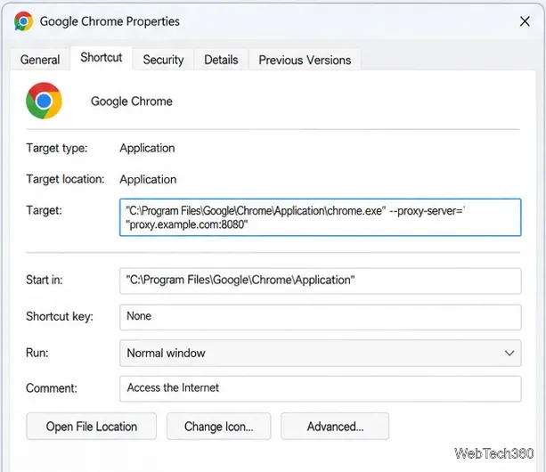
Task: Click the Target location value Application
Action: click(x=148, y=179)
